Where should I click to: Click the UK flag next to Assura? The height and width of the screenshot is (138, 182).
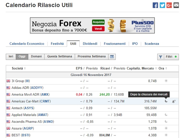pos(8,129)
